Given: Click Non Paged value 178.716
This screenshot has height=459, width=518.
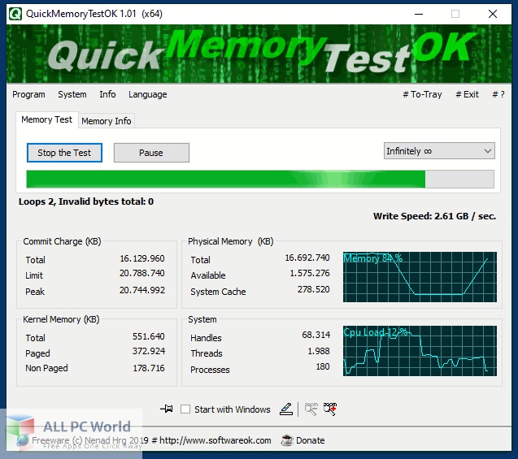Looking at the screenshot, I should coord(149,368).
